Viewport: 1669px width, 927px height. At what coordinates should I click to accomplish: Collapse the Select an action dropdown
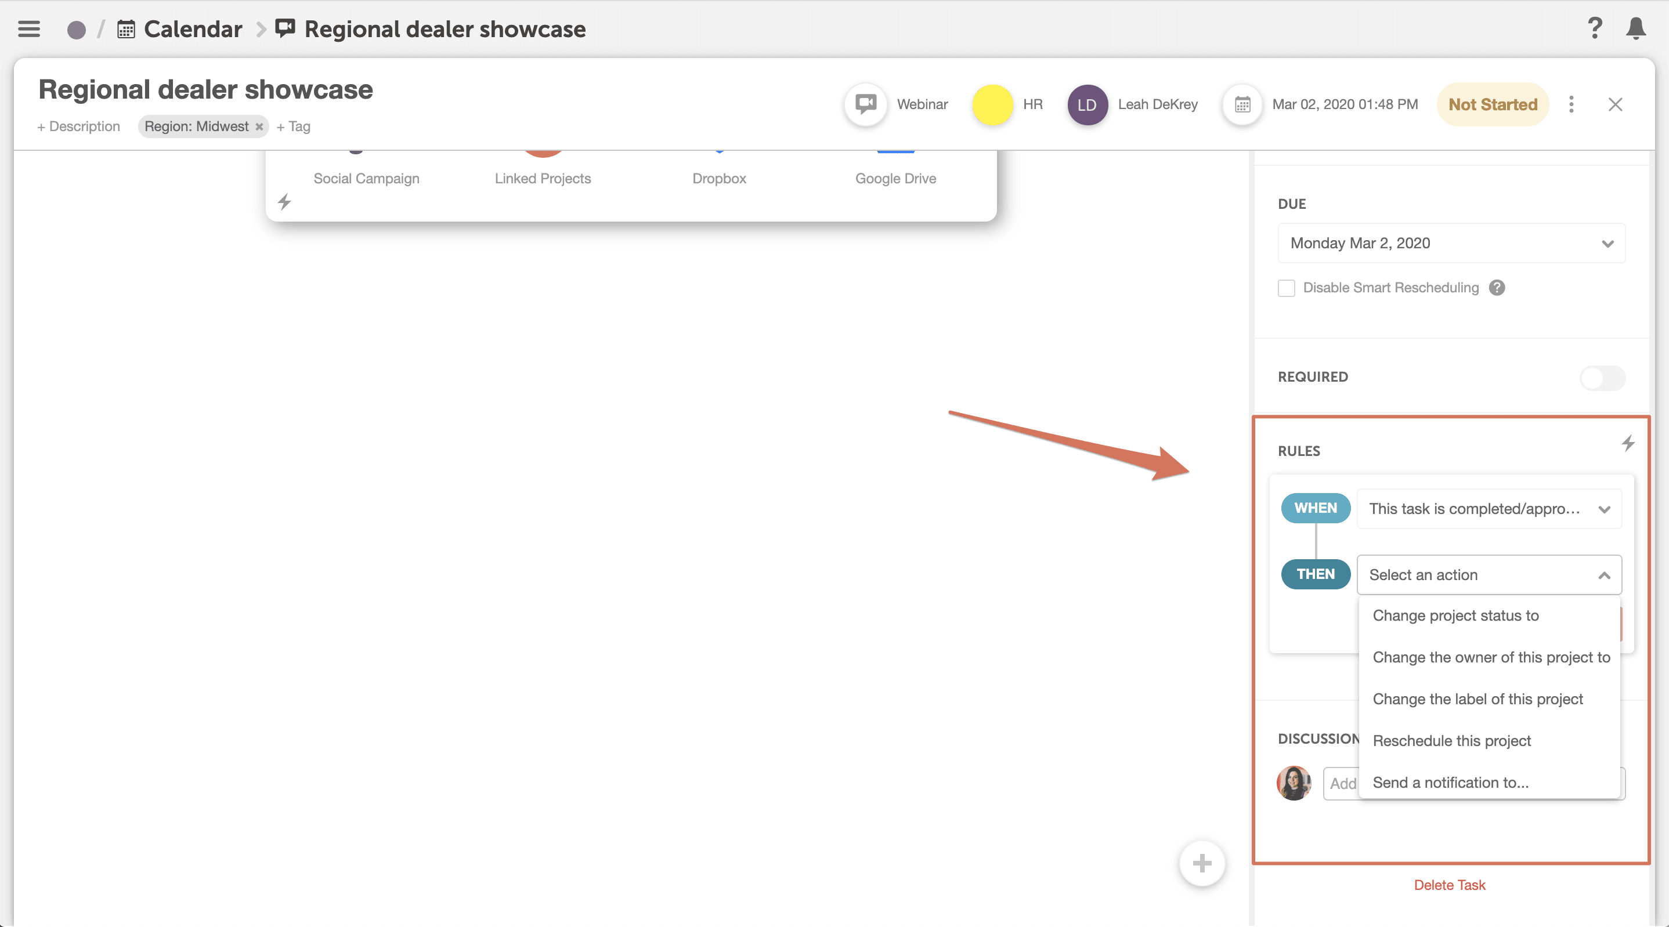(1604, 575)
